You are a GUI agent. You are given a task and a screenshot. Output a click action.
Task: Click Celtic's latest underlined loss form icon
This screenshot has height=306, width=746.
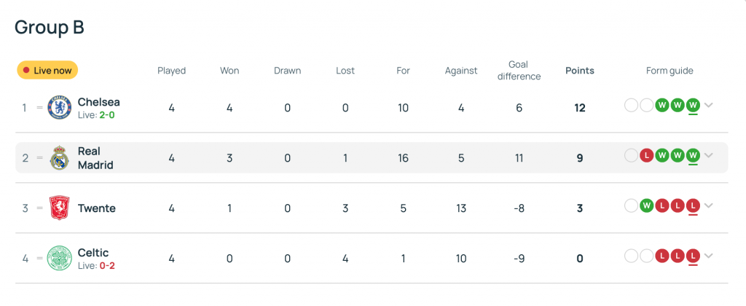(x=693, y=256)
